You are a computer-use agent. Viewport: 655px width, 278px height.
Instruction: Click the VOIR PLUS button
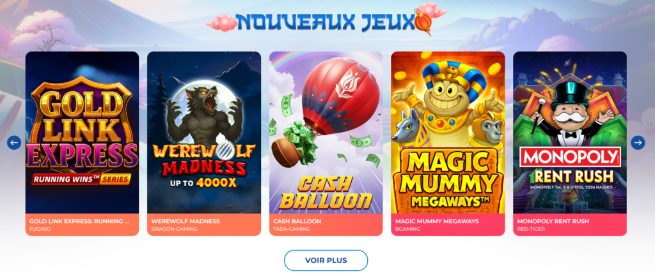[x=326, y=261]
